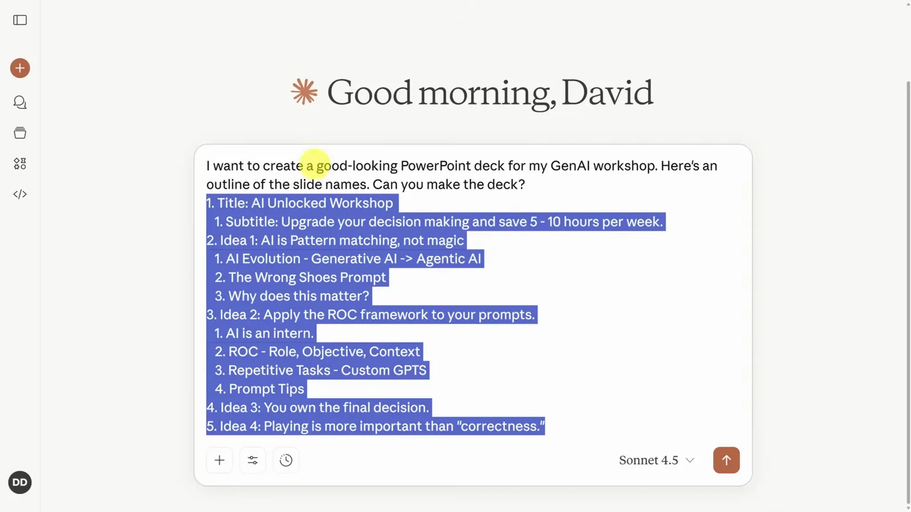The width and height of the screenshot is (911, 512).
Task: Open the Sonnet 4.5 model selector
Action: tap(656, 460)
